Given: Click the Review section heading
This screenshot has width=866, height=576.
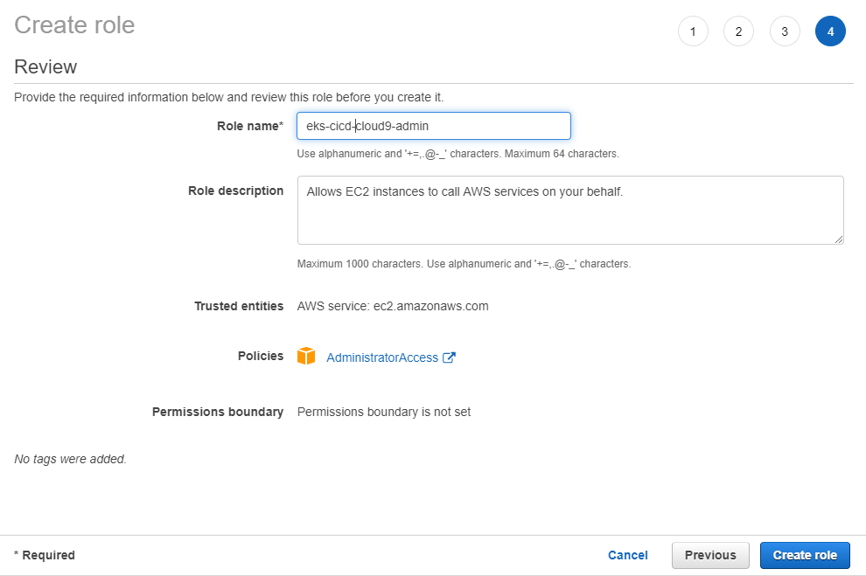Looking at the screenshot, I should pos(45,66).
